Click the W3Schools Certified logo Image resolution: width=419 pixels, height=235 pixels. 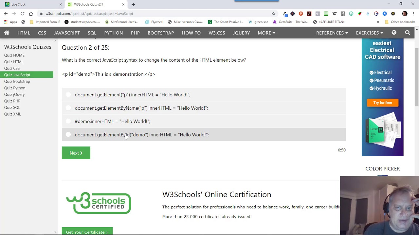coord(99,203)
